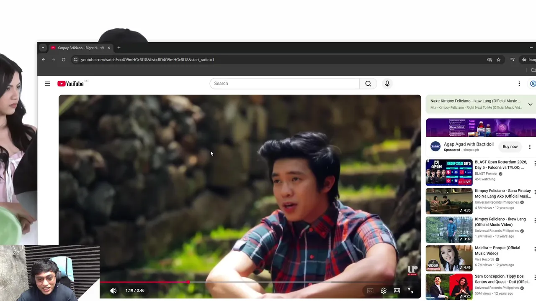Click the Incognito indicator
Screen dimensions: 536x301
[529, 60]
